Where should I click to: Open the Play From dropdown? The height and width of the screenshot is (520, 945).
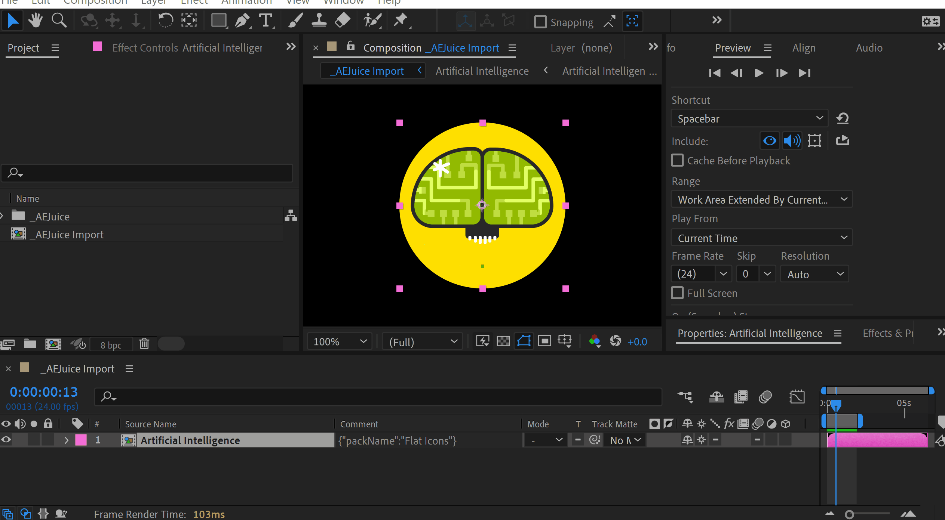point(761,238)
